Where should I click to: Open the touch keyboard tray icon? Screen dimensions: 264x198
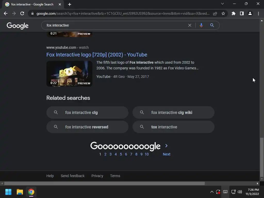click(225, 192)
